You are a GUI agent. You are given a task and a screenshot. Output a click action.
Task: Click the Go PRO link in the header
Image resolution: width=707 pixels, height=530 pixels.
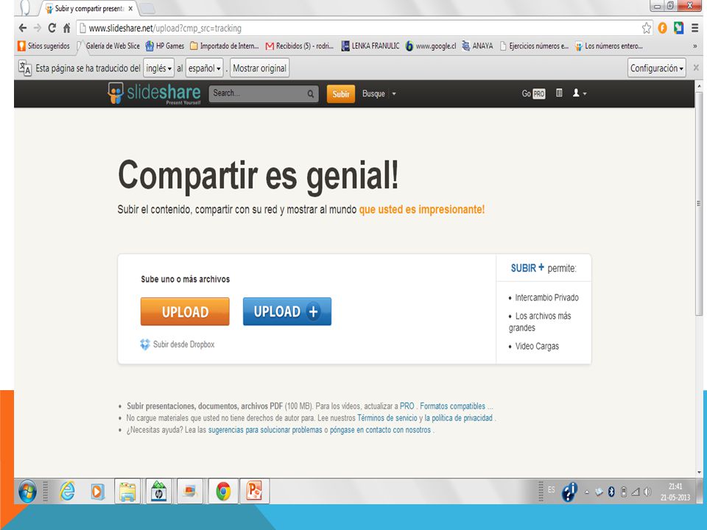533,93
